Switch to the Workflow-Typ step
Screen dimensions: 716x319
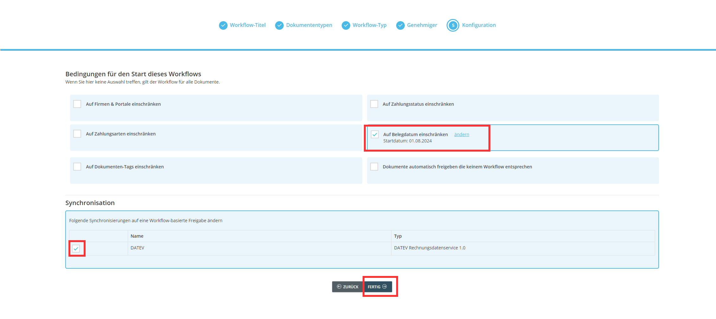pyautogui.click(x=370, y=25)
